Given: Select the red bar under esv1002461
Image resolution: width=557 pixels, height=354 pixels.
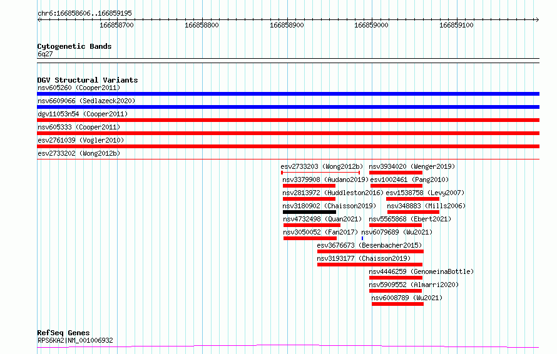Looking at the screenshot, I should [396, 186].
